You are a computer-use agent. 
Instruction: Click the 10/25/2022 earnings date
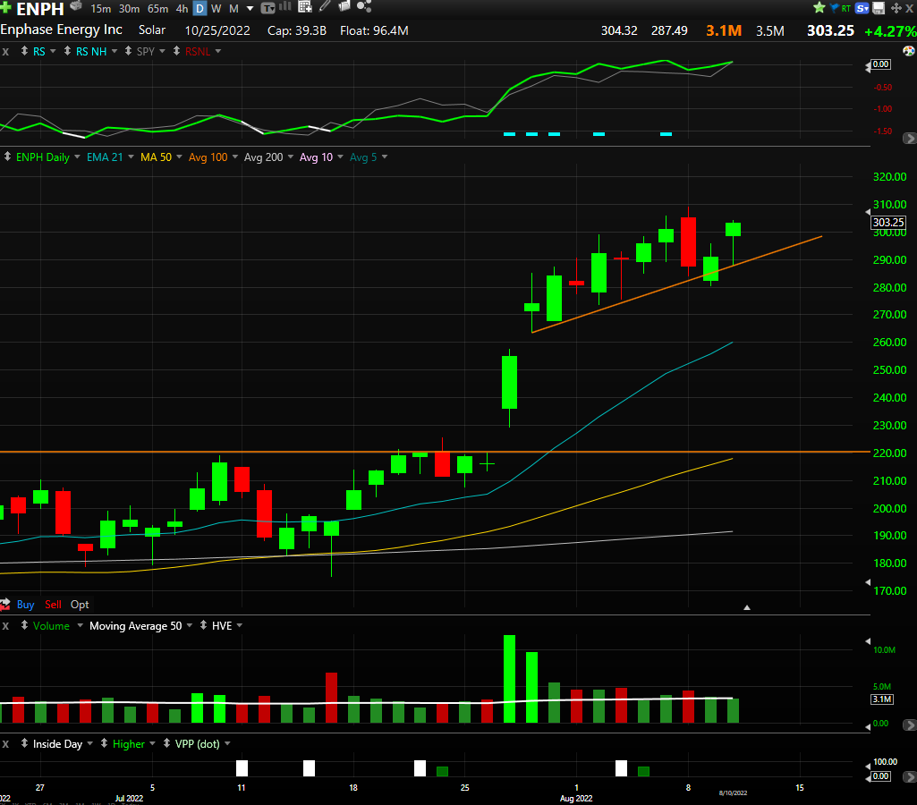tap(217, 30)
